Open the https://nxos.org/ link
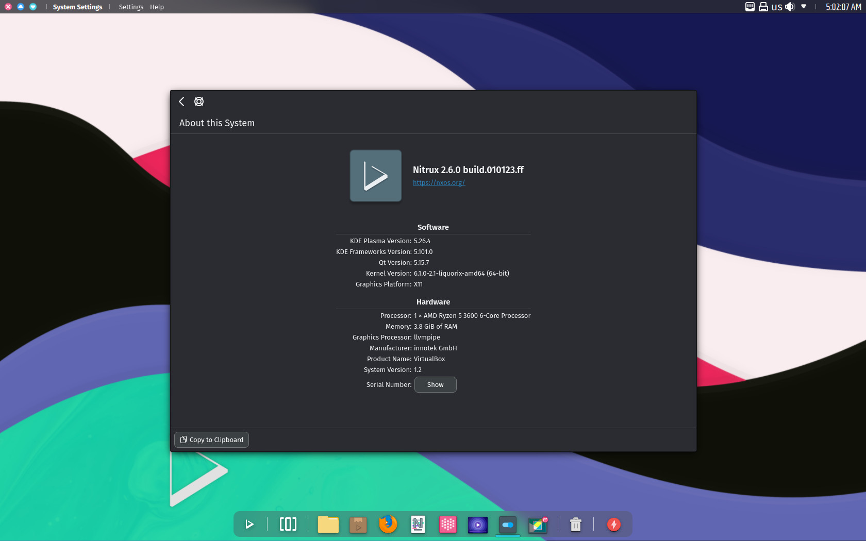The height and width of the screenshot is (541, 866). click(439, 182)
